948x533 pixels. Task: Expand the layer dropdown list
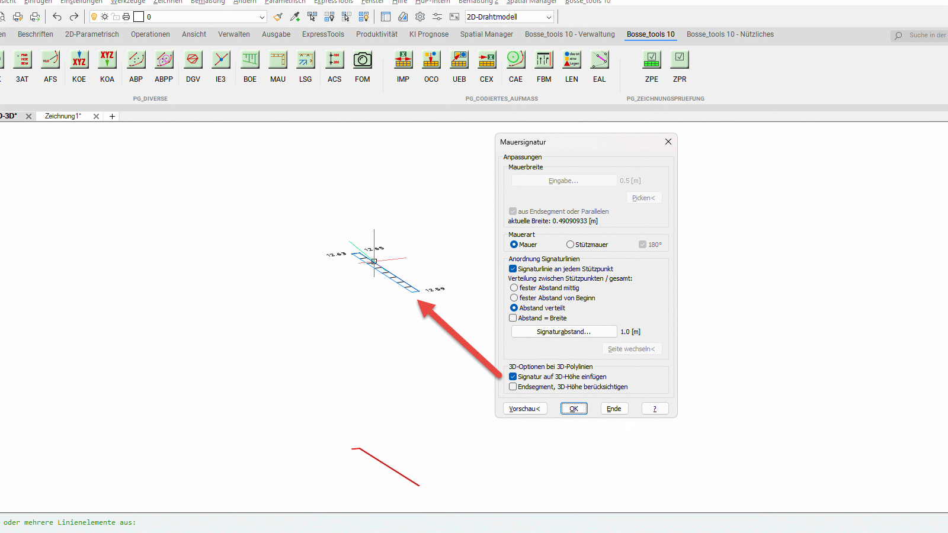[x=262, y=17]
